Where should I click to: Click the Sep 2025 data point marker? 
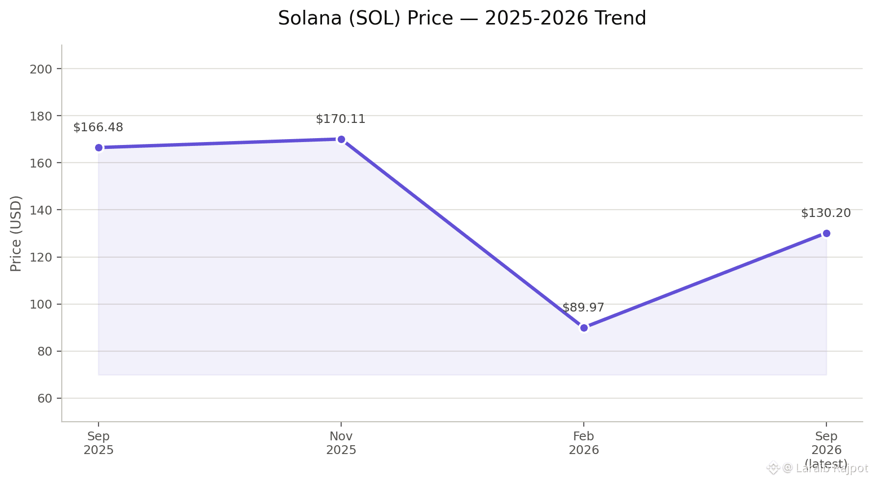(x=99, y=148)
